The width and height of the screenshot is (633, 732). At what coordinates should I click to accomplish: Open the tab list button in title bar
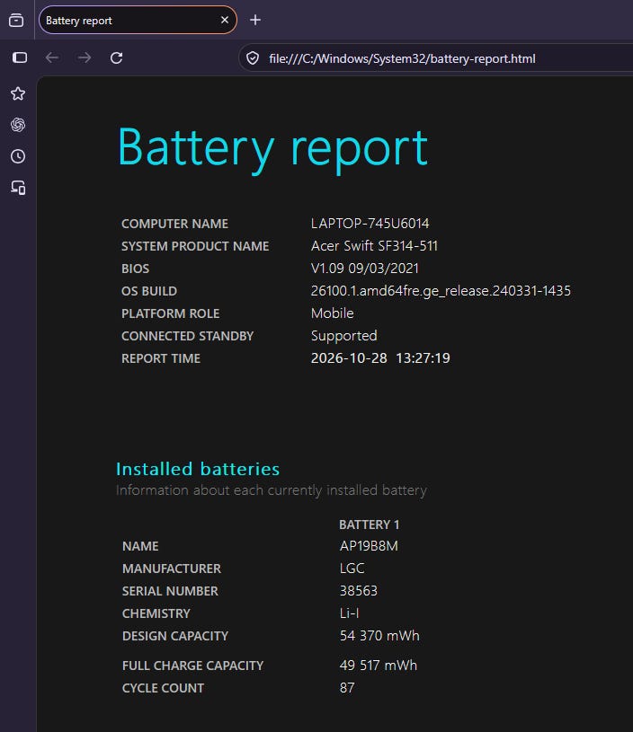(16, 21)
